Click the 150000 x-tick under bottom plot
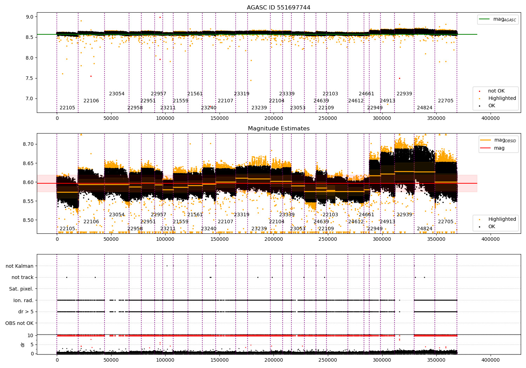526x368 pixels. (x=220, y=360)
